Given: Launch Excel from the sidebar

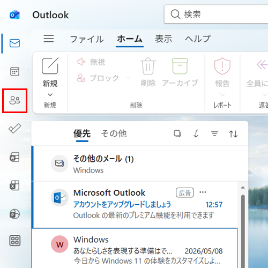Looking at the screenshot, I should pos(14,185).
